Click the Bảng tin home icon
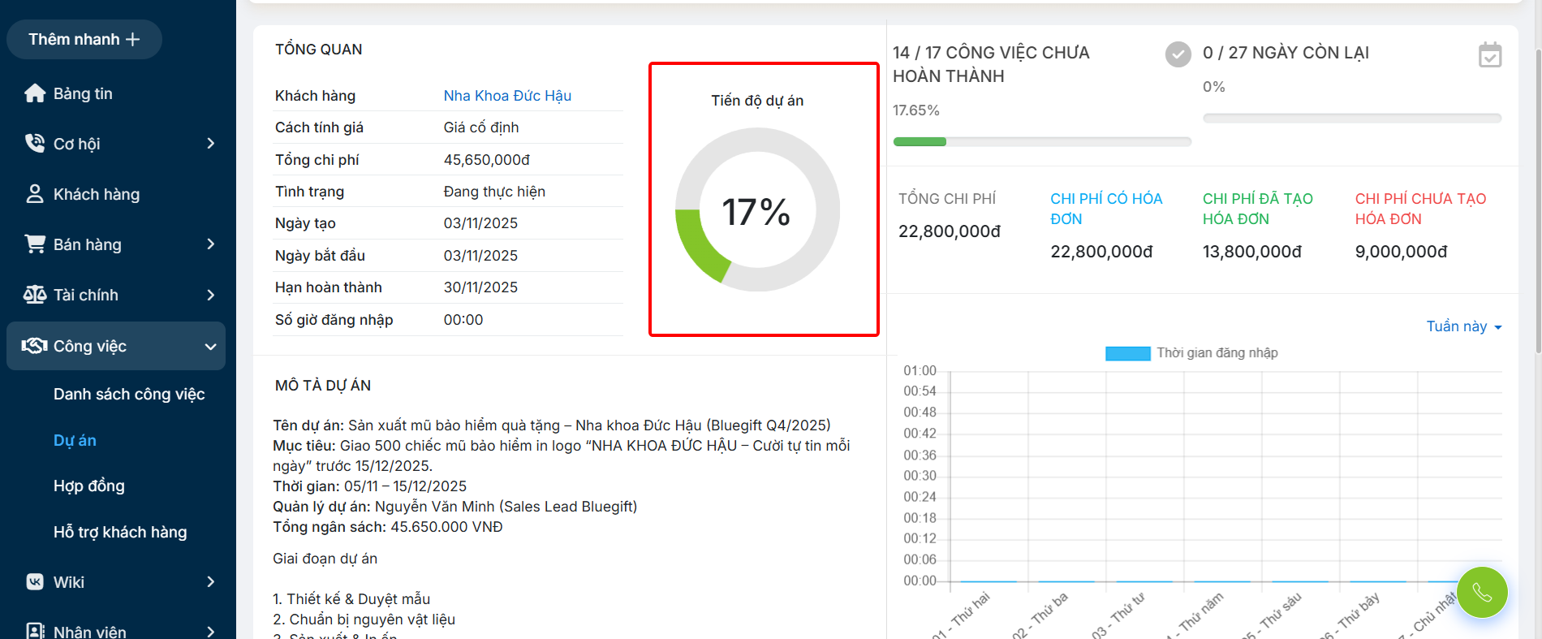The image size is (1542, 639). point(35,93)
